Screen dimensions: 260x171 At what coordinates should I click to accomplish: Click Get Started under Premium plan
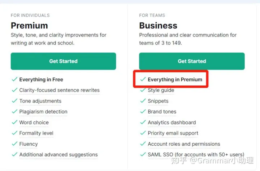pos(63,61)
